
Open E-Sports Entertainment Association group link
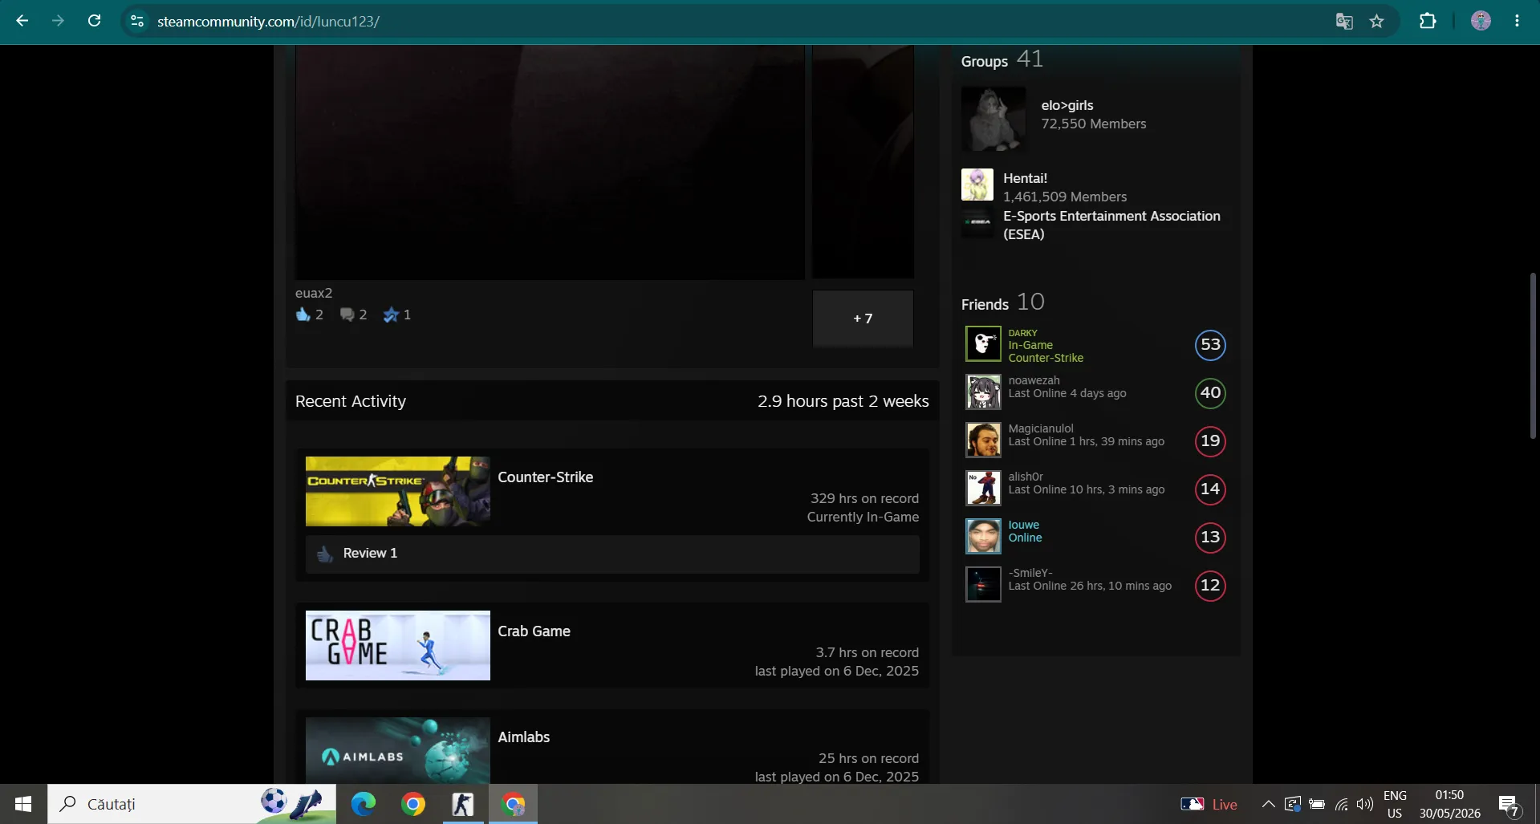[1111, 225]
